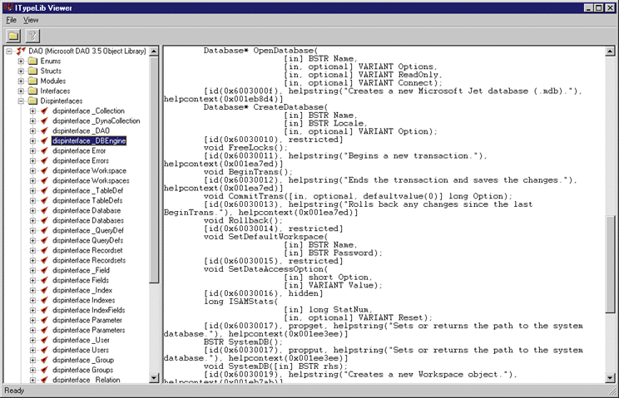Click the Enums folder icon

[x=32, y=61]
